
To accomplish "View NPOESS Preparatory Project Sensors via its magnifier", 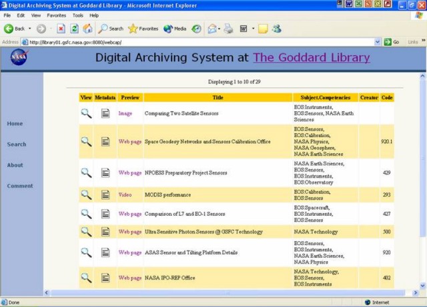I will click(x=86, y=172).
